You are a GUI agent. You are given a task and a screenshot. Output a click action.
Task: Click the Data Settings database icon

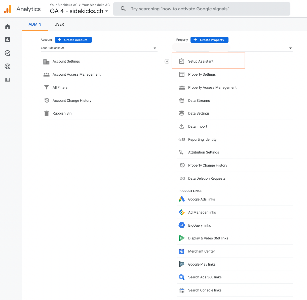pos(182,113)
